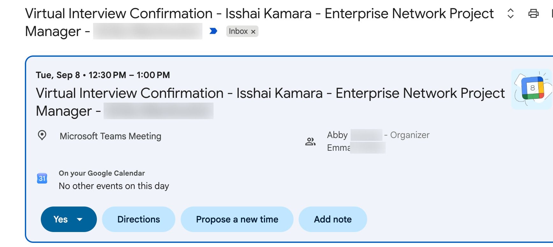Click guest name Emma in attendee list

tap(338, 148)
